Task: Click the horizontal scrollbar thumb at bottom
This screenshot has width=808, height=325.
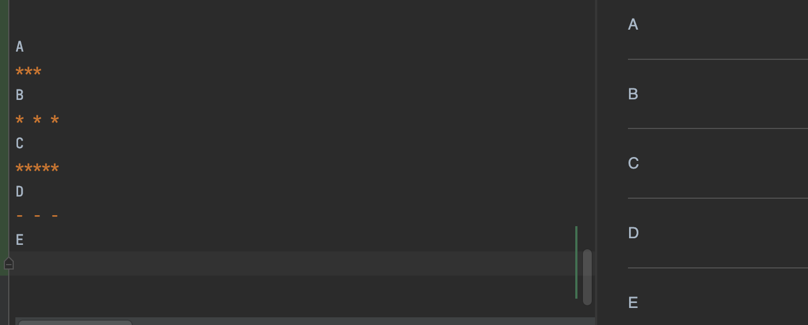Action: click(75, 323)
